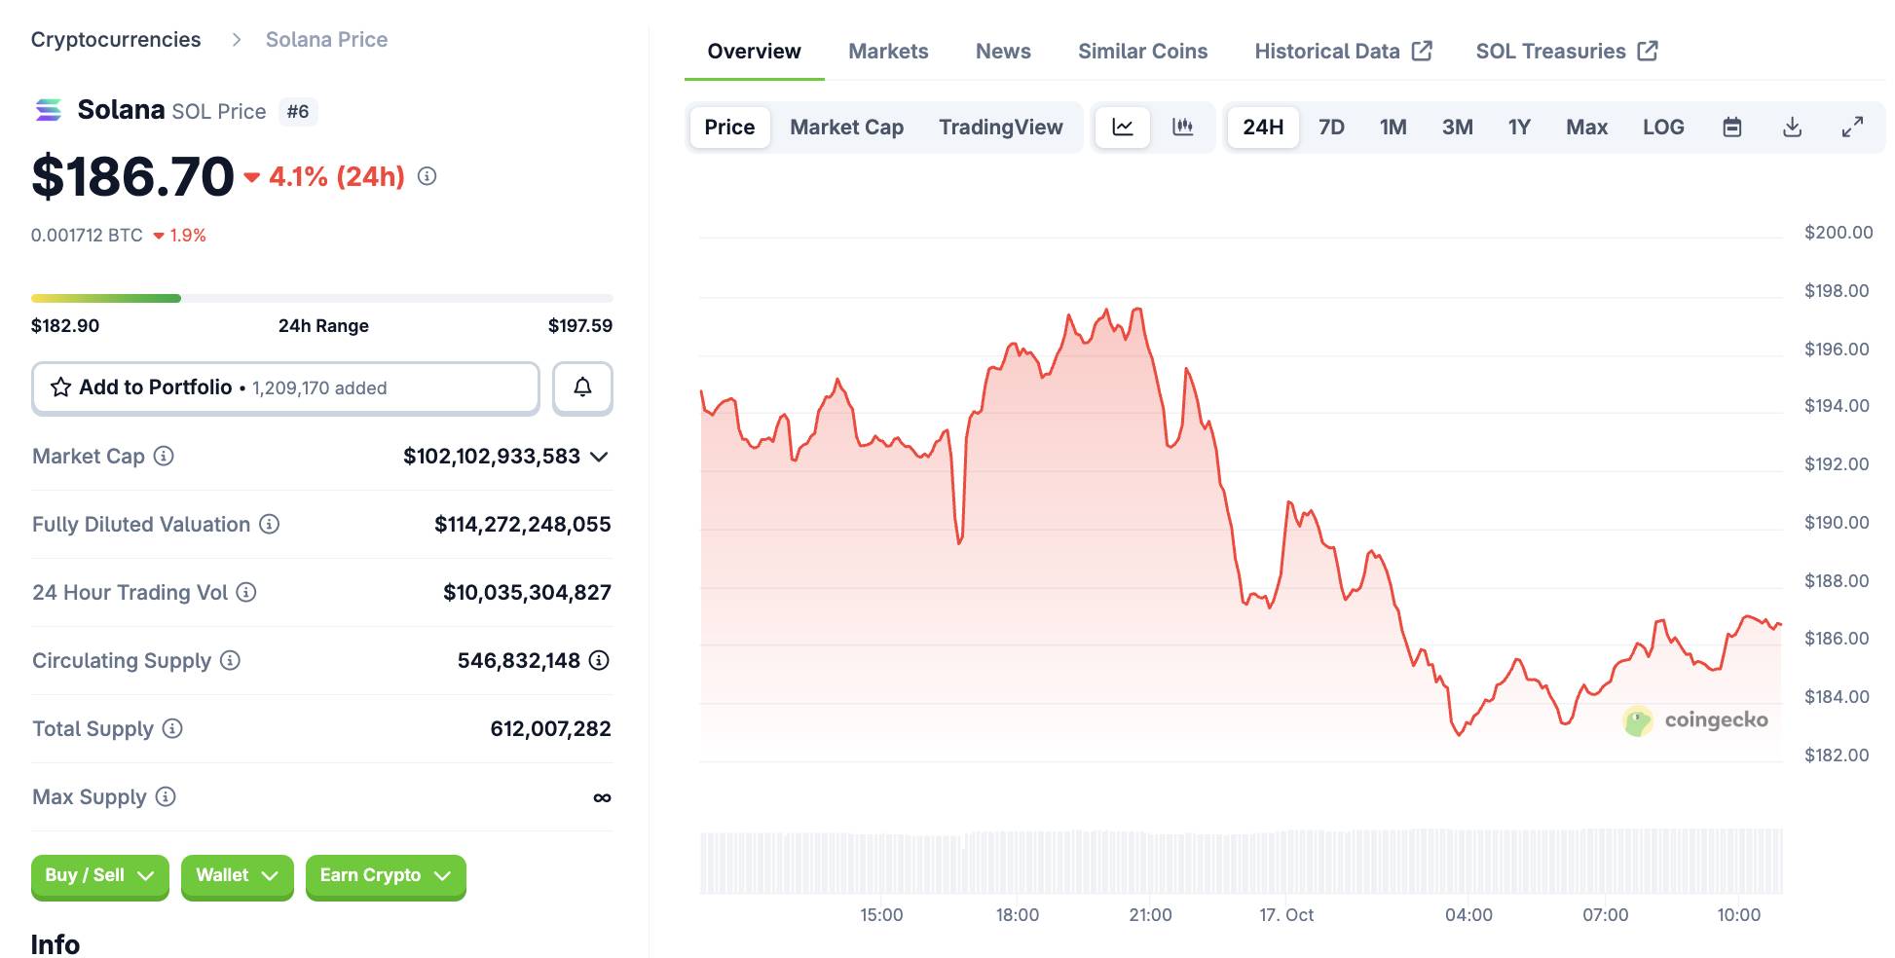Open the Markets tab
Image resolution: width=1895 pixels, height=958 pixels.
coord(888,52)
